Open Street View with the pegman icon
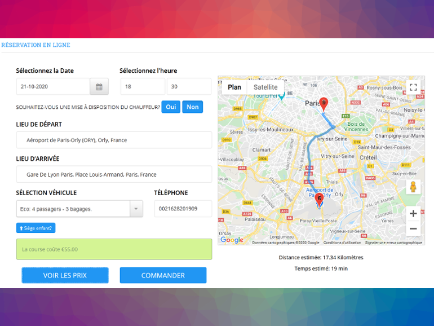Image resolution: width=434 pixels, height=326 pixels. (x=413, y=187)
